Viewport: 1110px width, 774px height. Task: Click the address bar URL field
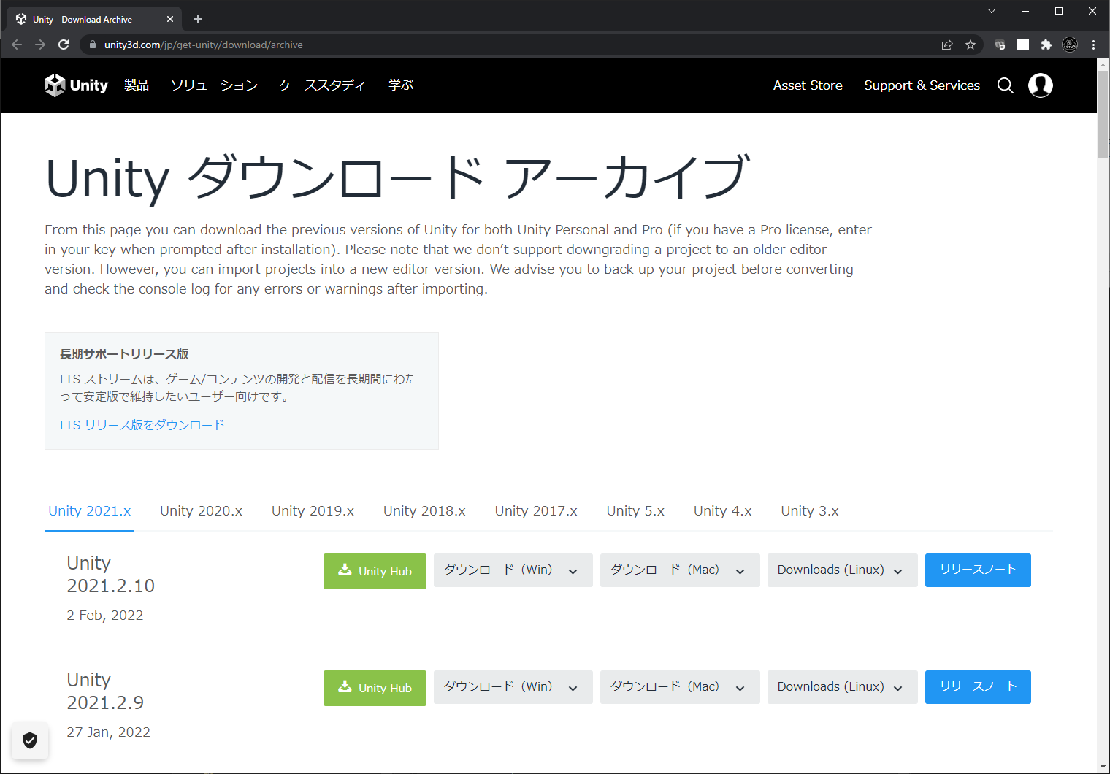click(x=511, y=45)
